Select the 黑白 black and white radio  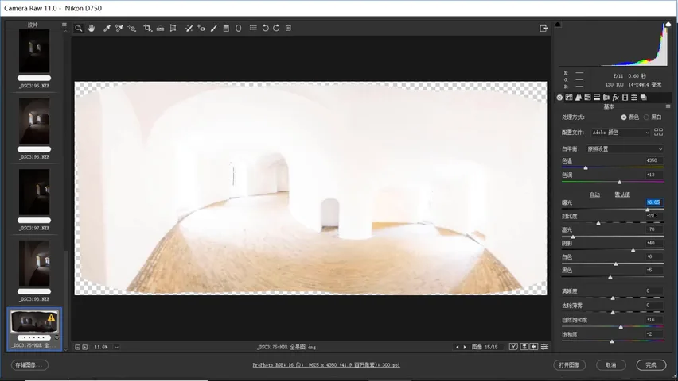646,117
